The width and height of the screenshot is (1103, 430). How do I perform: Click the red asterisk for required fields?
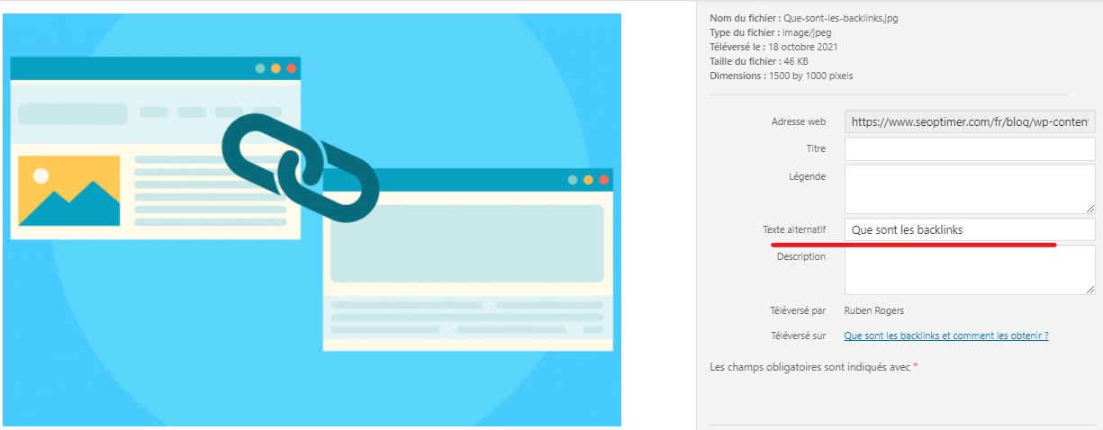tap(916, 367)
